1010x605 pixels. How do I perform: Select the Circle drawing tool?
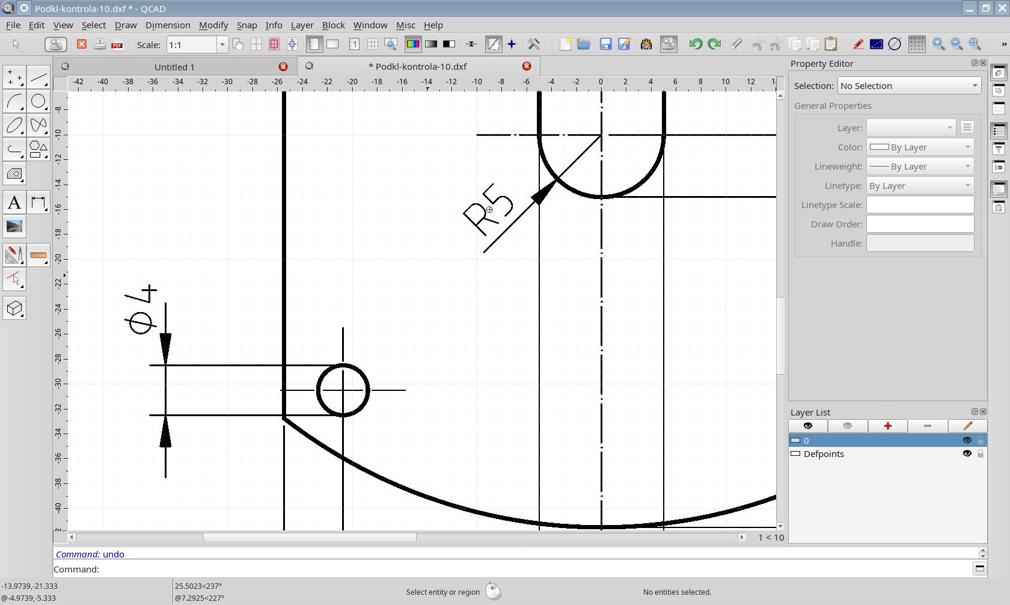coord(38,102)
